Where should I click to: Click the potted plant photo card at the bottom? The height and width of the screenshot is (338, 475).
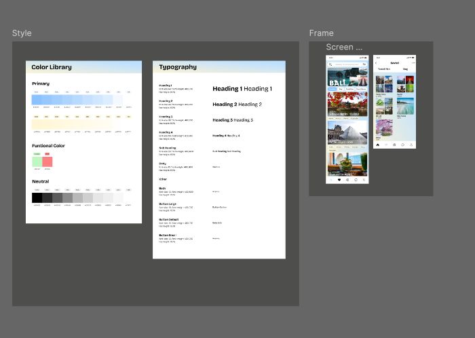click(x=347, y=164)
